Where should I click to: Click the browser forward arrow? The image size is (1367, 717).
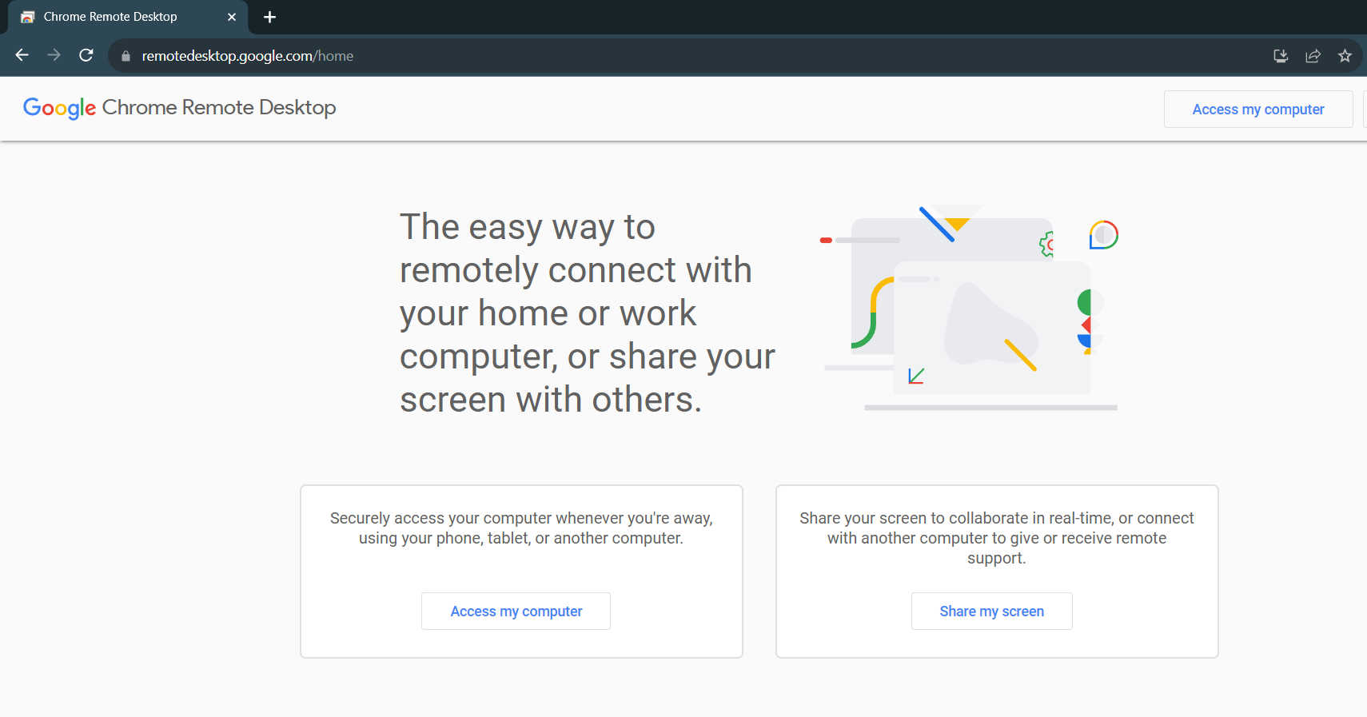[54, 55]
